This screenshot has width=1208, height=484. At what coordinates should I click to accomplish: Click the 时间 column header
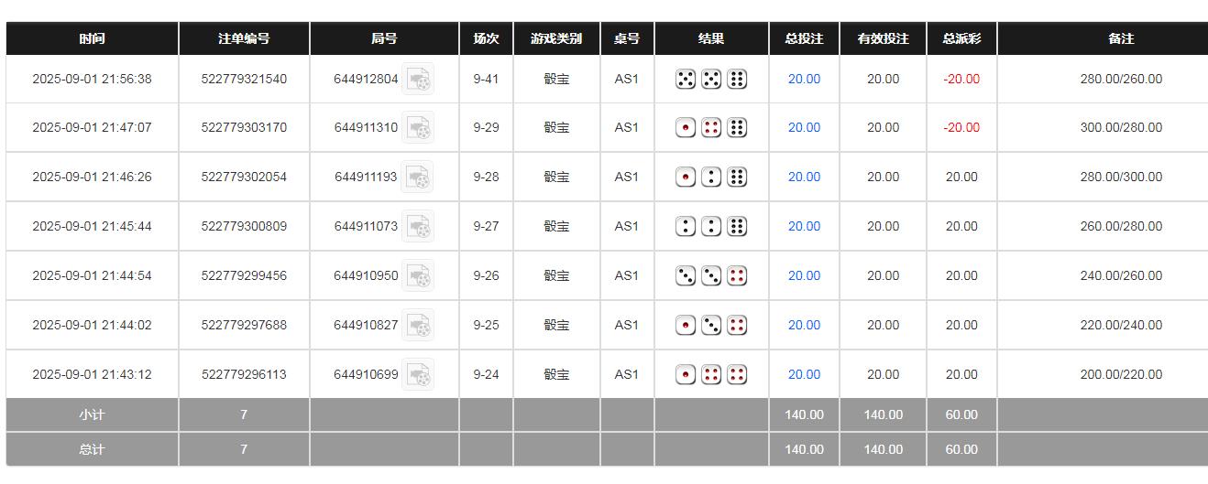click(92, 39)
